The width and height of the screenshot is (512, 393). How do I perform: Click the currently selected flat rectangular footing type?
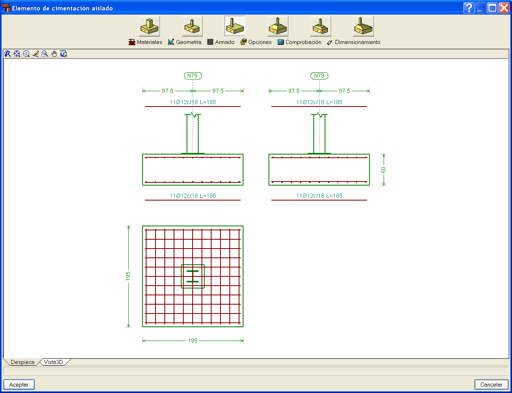tap(235, 26)
